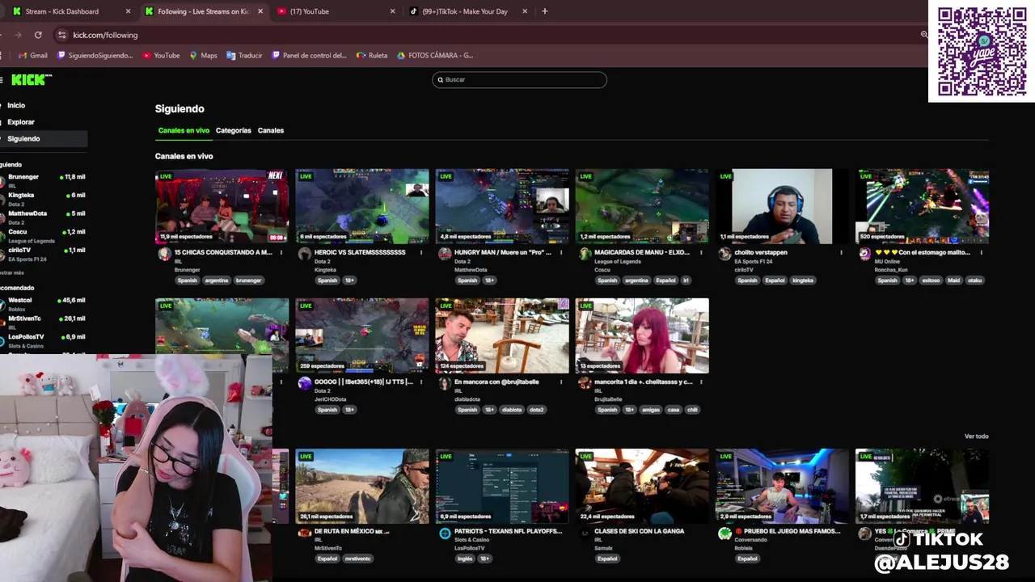Click LosPollosTV's avatar under PATRIOTS - TEXANS
Viewport: 1035px width, 582px height.
(x=444, y=533)
